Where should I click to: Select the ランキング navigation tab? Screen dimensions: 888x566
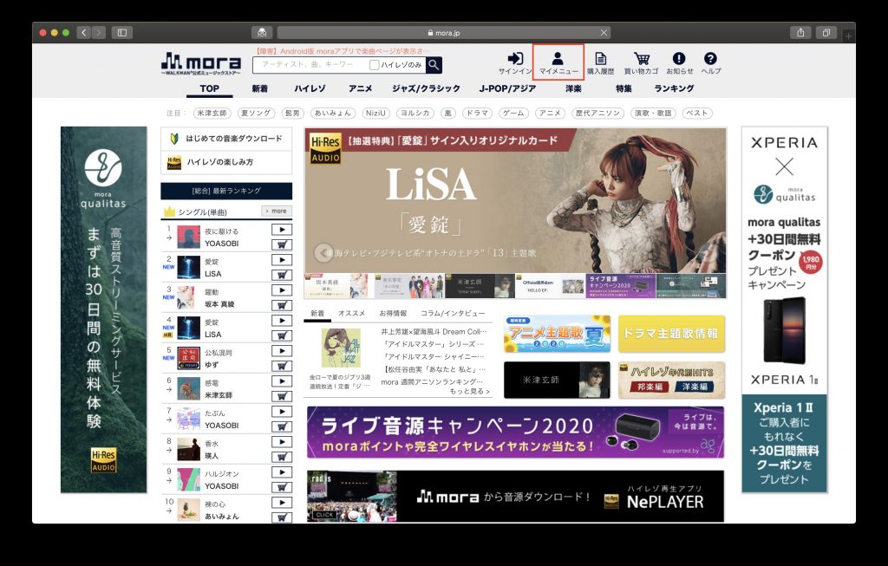point(674,88)
